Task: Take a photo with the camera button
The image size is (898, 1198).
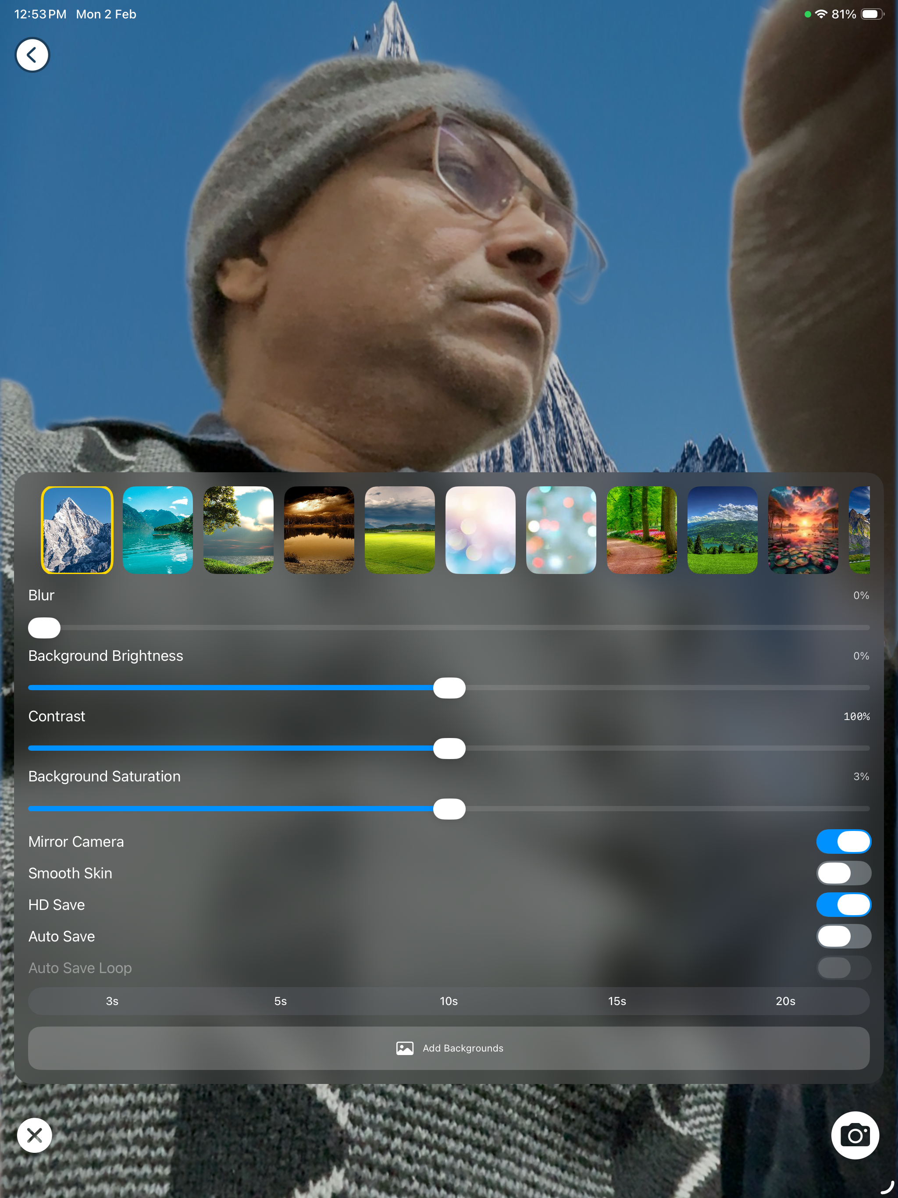Action: (855, 1135)
